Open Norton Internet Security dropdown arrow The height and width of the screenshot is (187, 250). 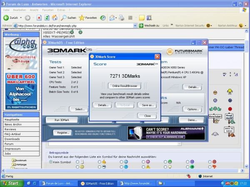(x=211, y=26)
